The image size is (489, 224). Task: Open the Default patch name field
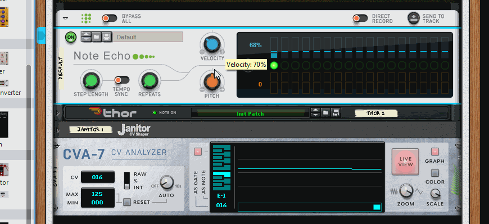coord(148,37)
